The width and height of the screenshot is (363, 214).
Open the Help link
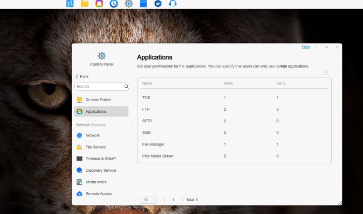306,47
